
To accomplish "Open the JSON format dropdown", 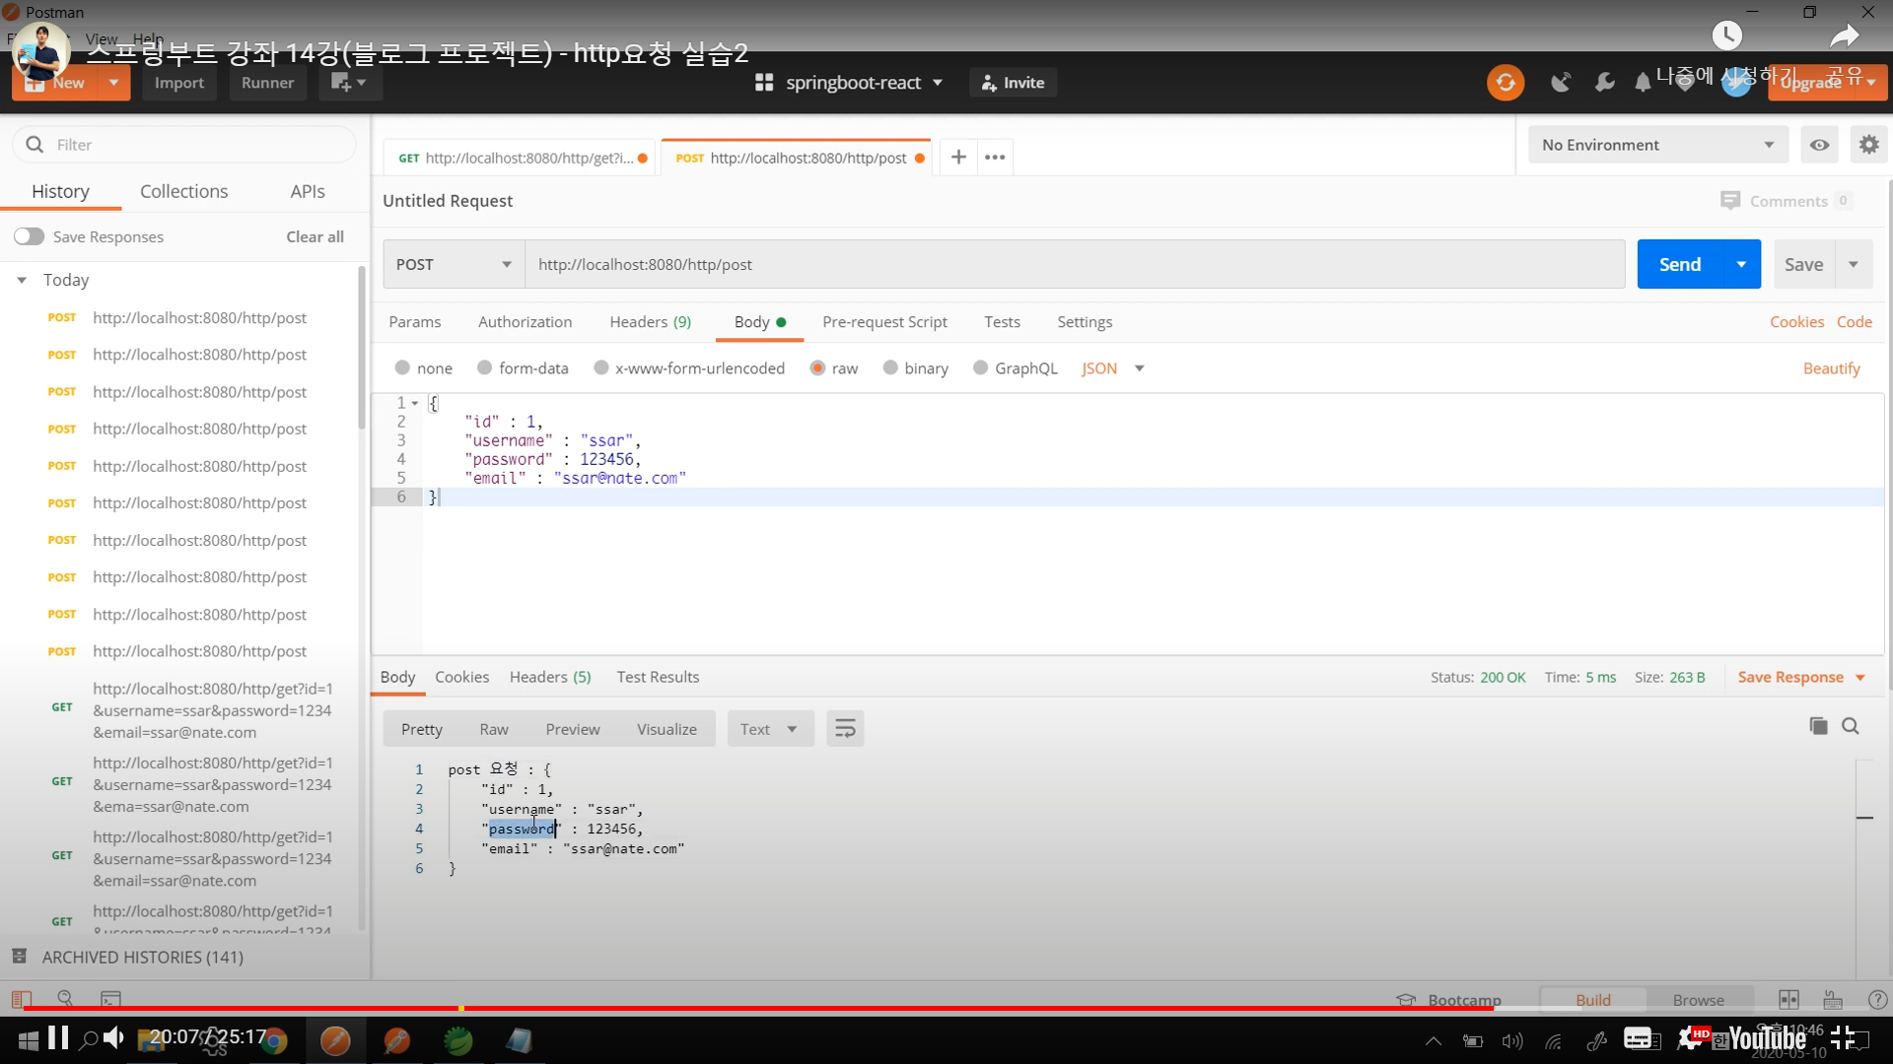I will 1112,367.
